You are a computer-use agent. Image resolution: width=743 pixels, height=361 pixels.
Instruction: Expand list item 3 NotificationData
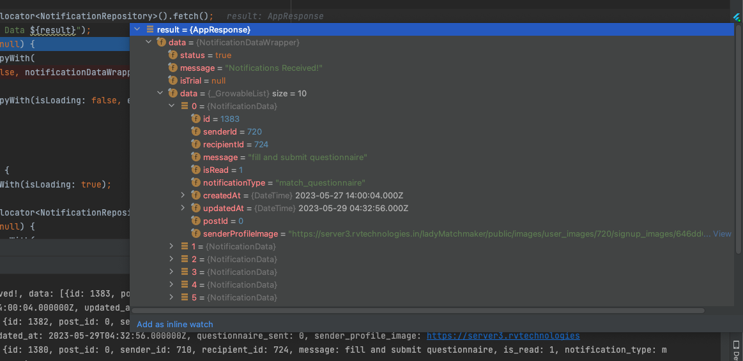tap(171, 272)
